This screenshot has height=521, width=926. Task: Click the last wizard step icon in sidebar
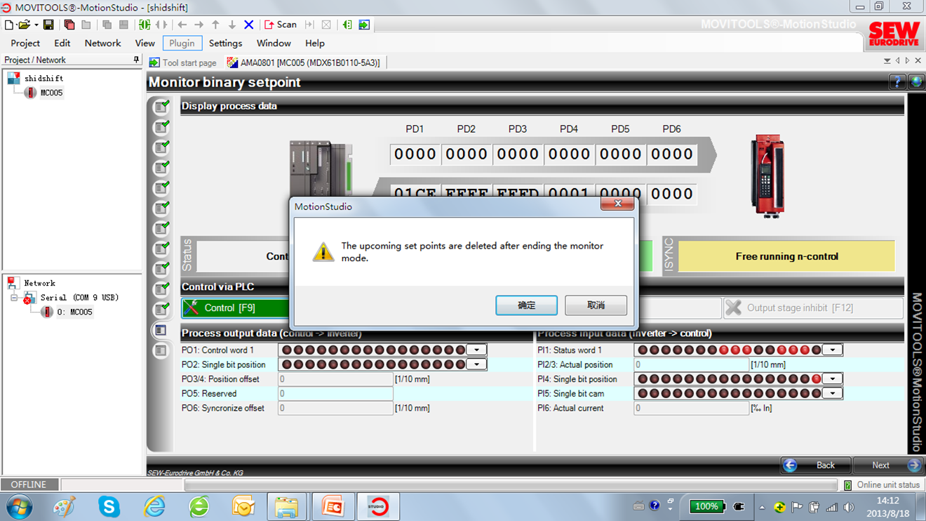(x=161, y=350)
